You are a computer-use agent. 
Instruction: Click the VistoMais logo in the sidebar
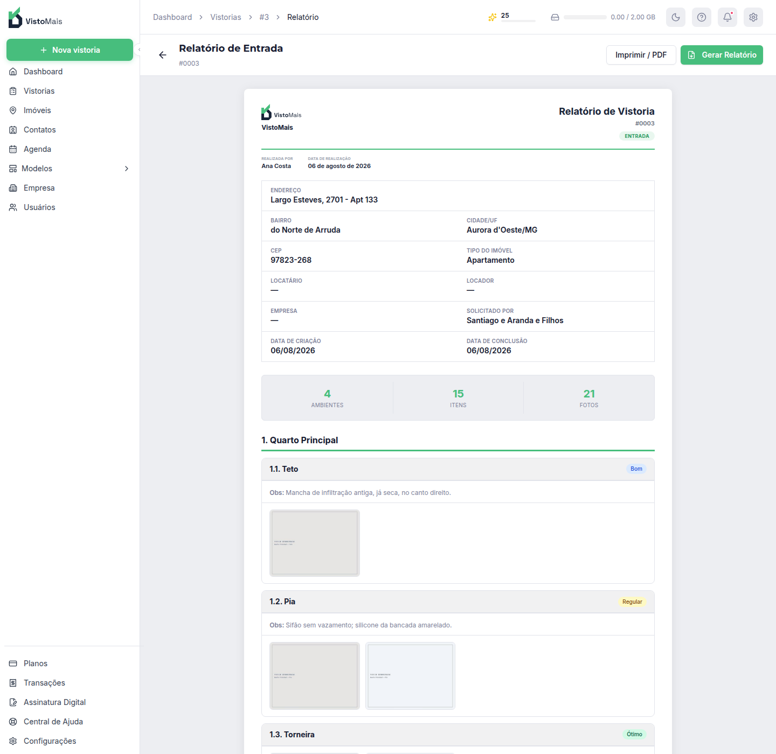click(x=36, y=18)
